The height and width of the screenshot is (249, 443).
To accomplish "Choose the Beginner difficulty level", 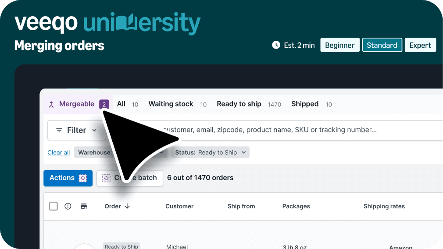I will [340, 45].
